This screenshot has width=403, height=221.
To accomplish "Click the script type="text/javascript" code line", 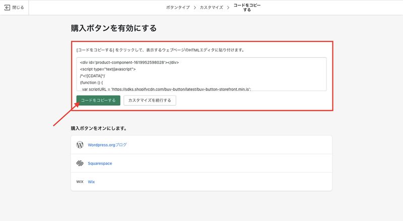I will click(x=108, y=69).
